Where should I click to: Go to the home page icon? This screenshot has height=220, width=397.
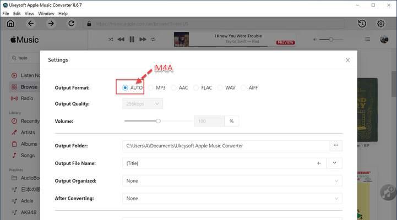[10, 24]
